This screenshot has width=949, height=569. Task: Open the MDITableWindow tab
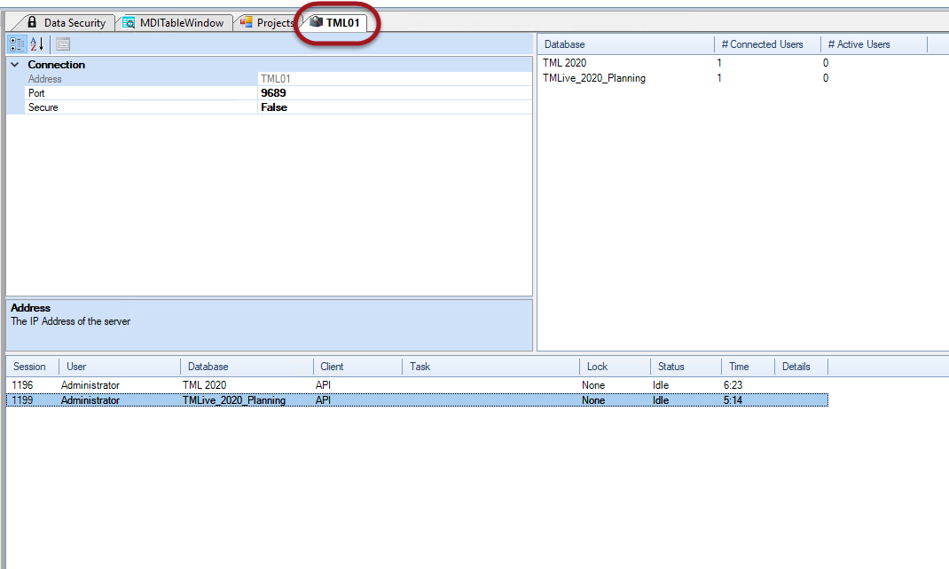pyautogui.click(x=174, y=23)
